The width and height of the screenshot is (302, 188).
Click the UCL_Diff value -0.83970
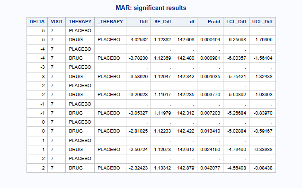pos(263,113)
